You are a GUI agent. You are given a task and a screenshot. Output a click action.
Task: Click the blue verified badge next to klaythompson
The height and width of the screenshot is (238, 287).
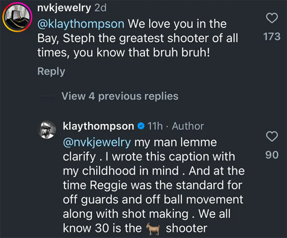pyautogui.click(x=141, y=126)
